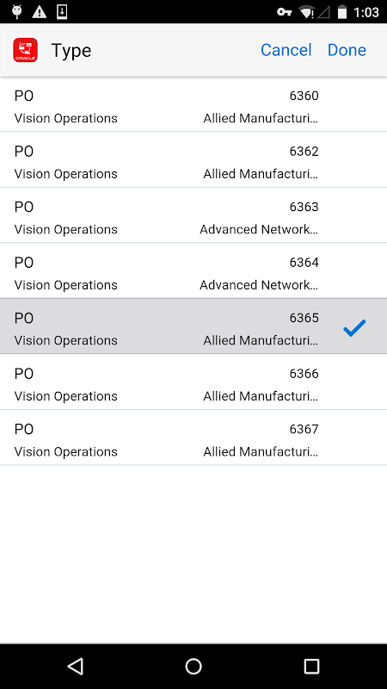Select PO 6360 Allied Manufacturing row
The height and width of the screenshot is (689, 387).
(193, 104)
